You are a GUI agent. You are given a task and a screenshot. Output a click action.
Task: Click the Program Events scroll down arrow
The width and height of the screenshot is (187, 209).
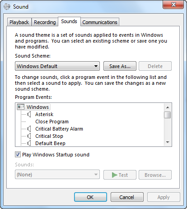168,142
